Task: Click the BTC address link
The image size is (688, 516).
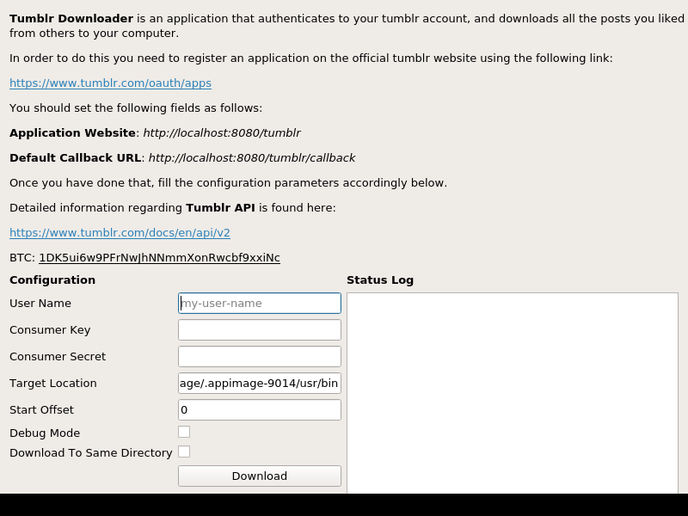Action: 159,257
